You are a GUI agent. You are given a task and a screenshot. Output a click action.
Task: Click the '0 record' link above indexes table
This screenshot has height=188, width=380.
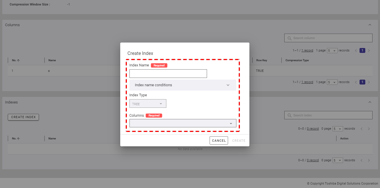pos(313,129)
